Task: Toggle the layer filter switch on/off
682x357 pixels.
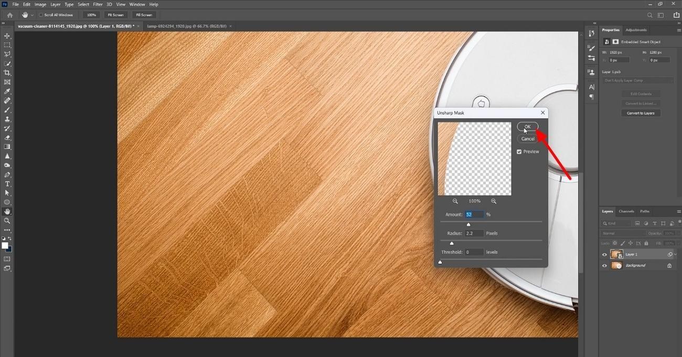Action: 679,222
